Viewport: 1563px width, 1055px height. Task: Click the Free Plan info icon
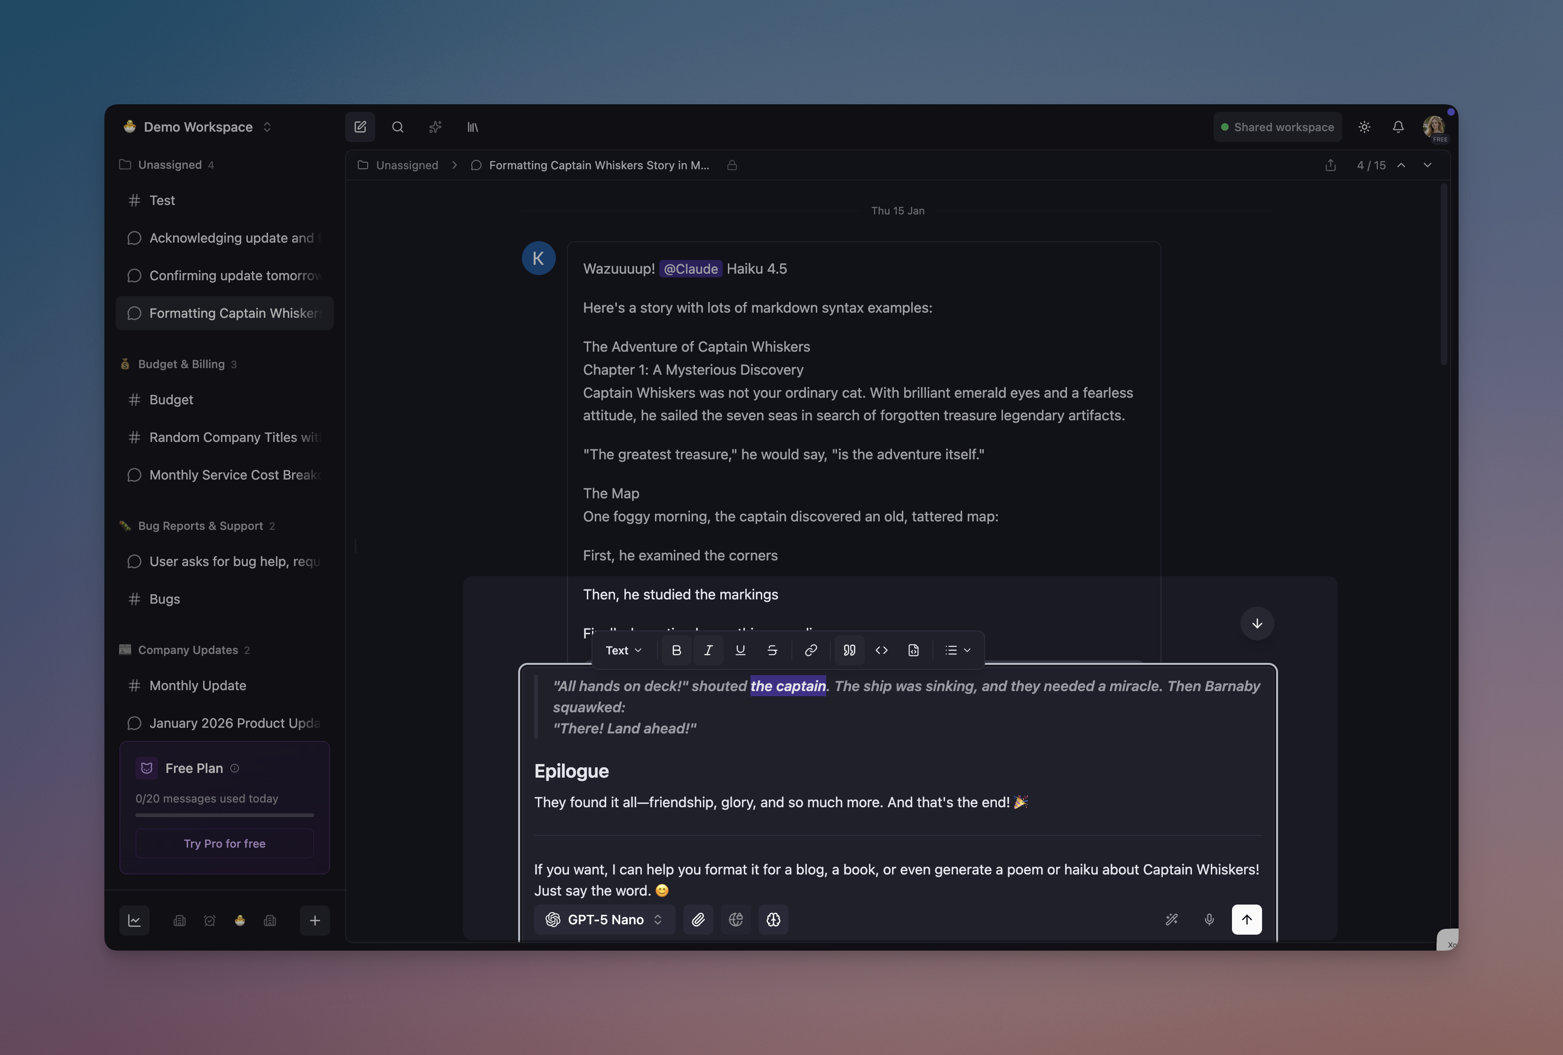tap(235, 769)
